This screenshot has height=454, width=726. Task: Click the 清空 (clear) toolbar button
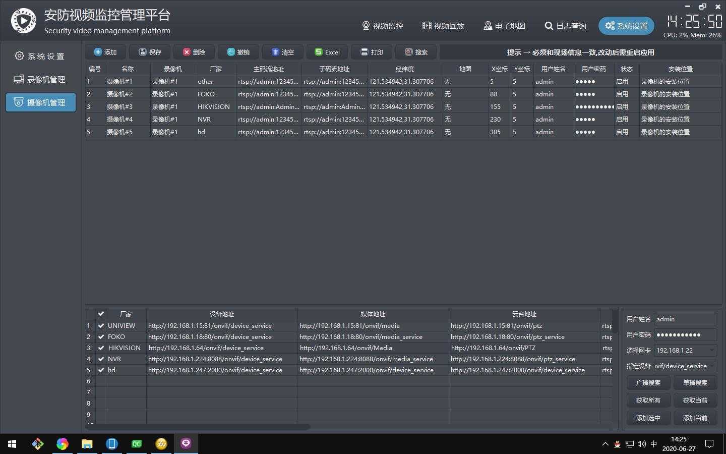(x=283, y=52)
